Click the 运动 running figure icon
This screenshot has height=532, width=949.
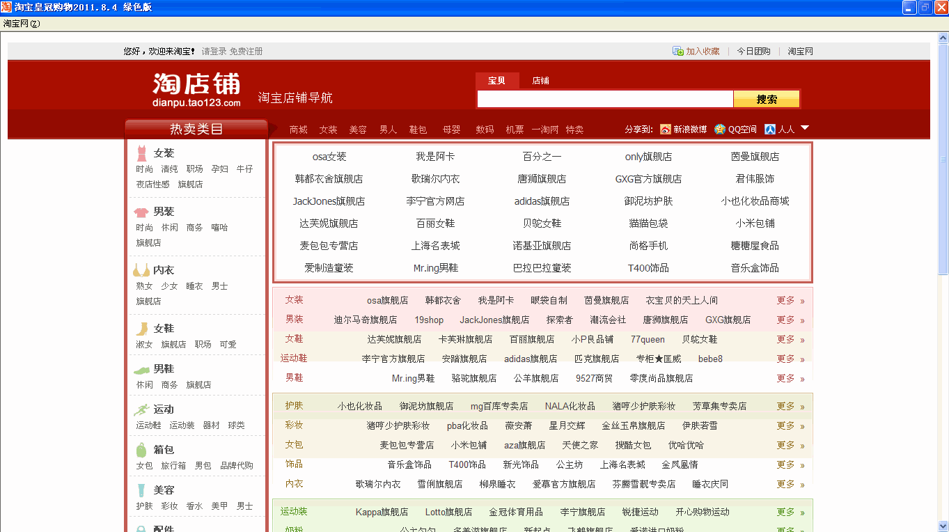(141, 409)
